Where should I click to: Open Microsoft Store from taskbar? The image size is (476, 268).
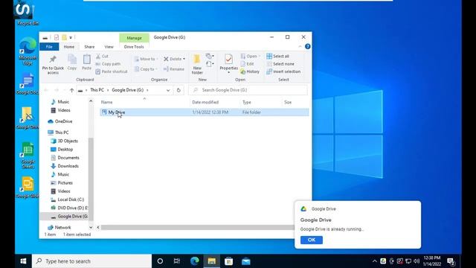point(228,261)
